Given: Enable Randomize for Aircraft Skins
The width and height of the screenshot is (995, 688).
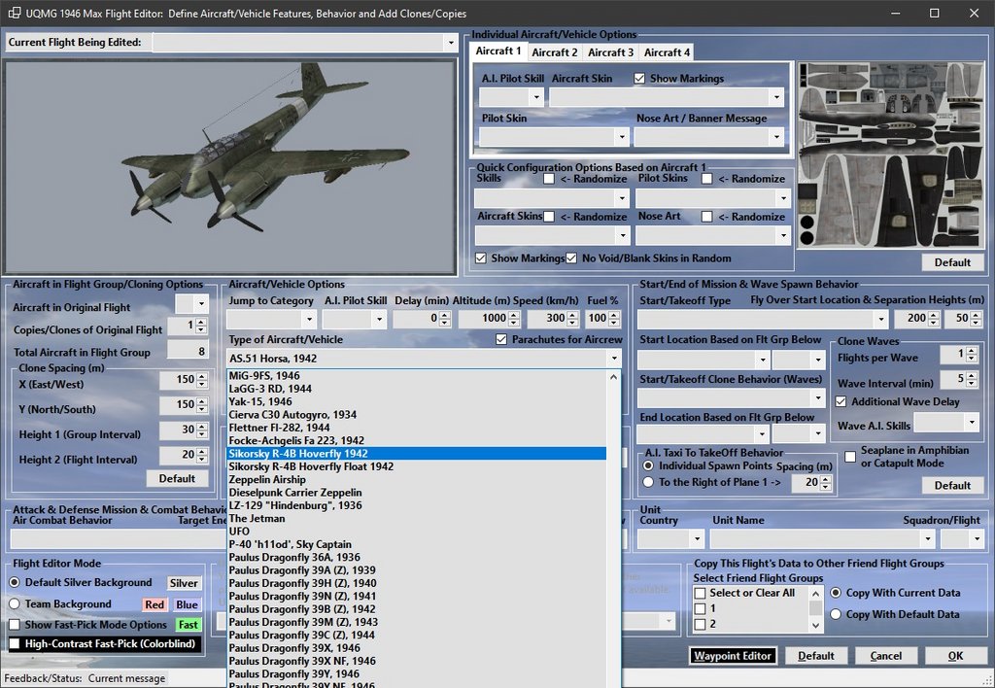Looking at the screenshot, I should click(x=549, y=217).
